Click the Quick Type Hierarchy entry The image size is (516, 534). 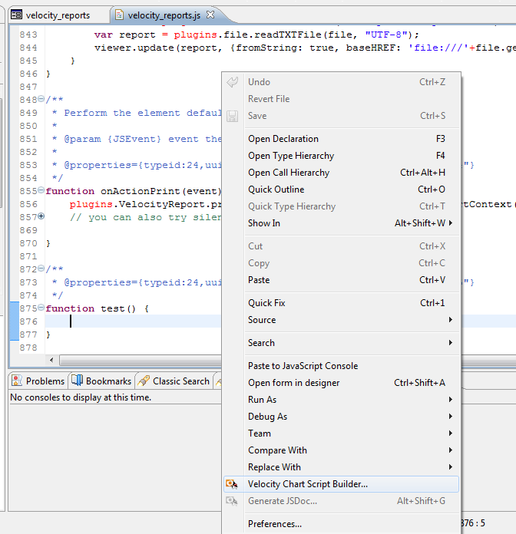pyautogui.click(x=341, y=206)
